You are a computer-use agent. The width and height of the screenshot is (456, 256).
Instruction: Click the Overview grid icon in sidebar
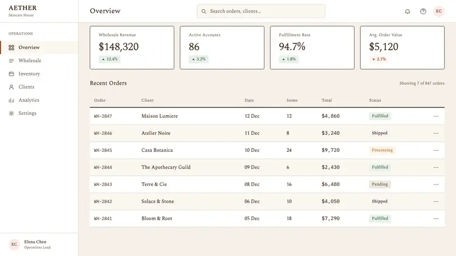point(11,48)
